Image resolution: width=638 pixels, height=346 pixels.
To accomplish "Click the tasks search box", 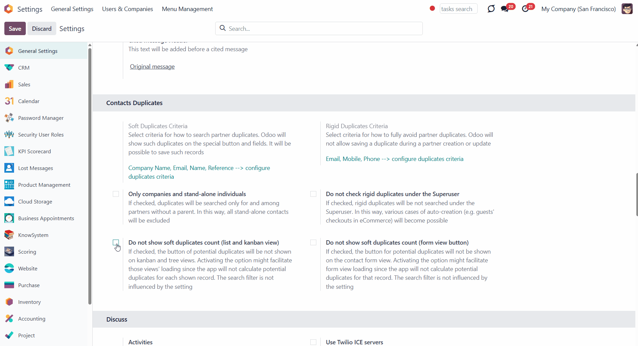I will (458, 9).
